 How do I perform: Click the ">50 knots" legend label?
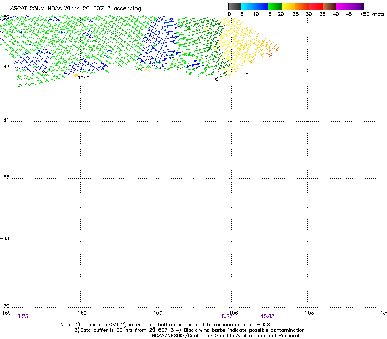[x=372, y=14]
